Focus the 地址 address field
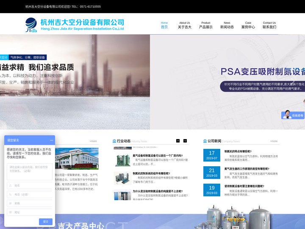Image resolution: width=305 pixels, height=229 pixels. pos(30,212)
